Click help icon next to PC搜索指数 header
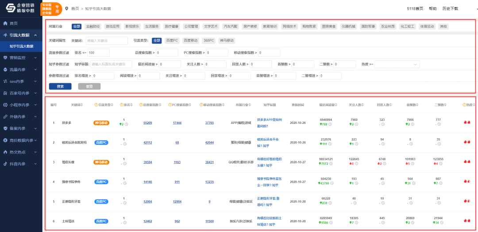 pyautogui.click(x=170, y=105)
